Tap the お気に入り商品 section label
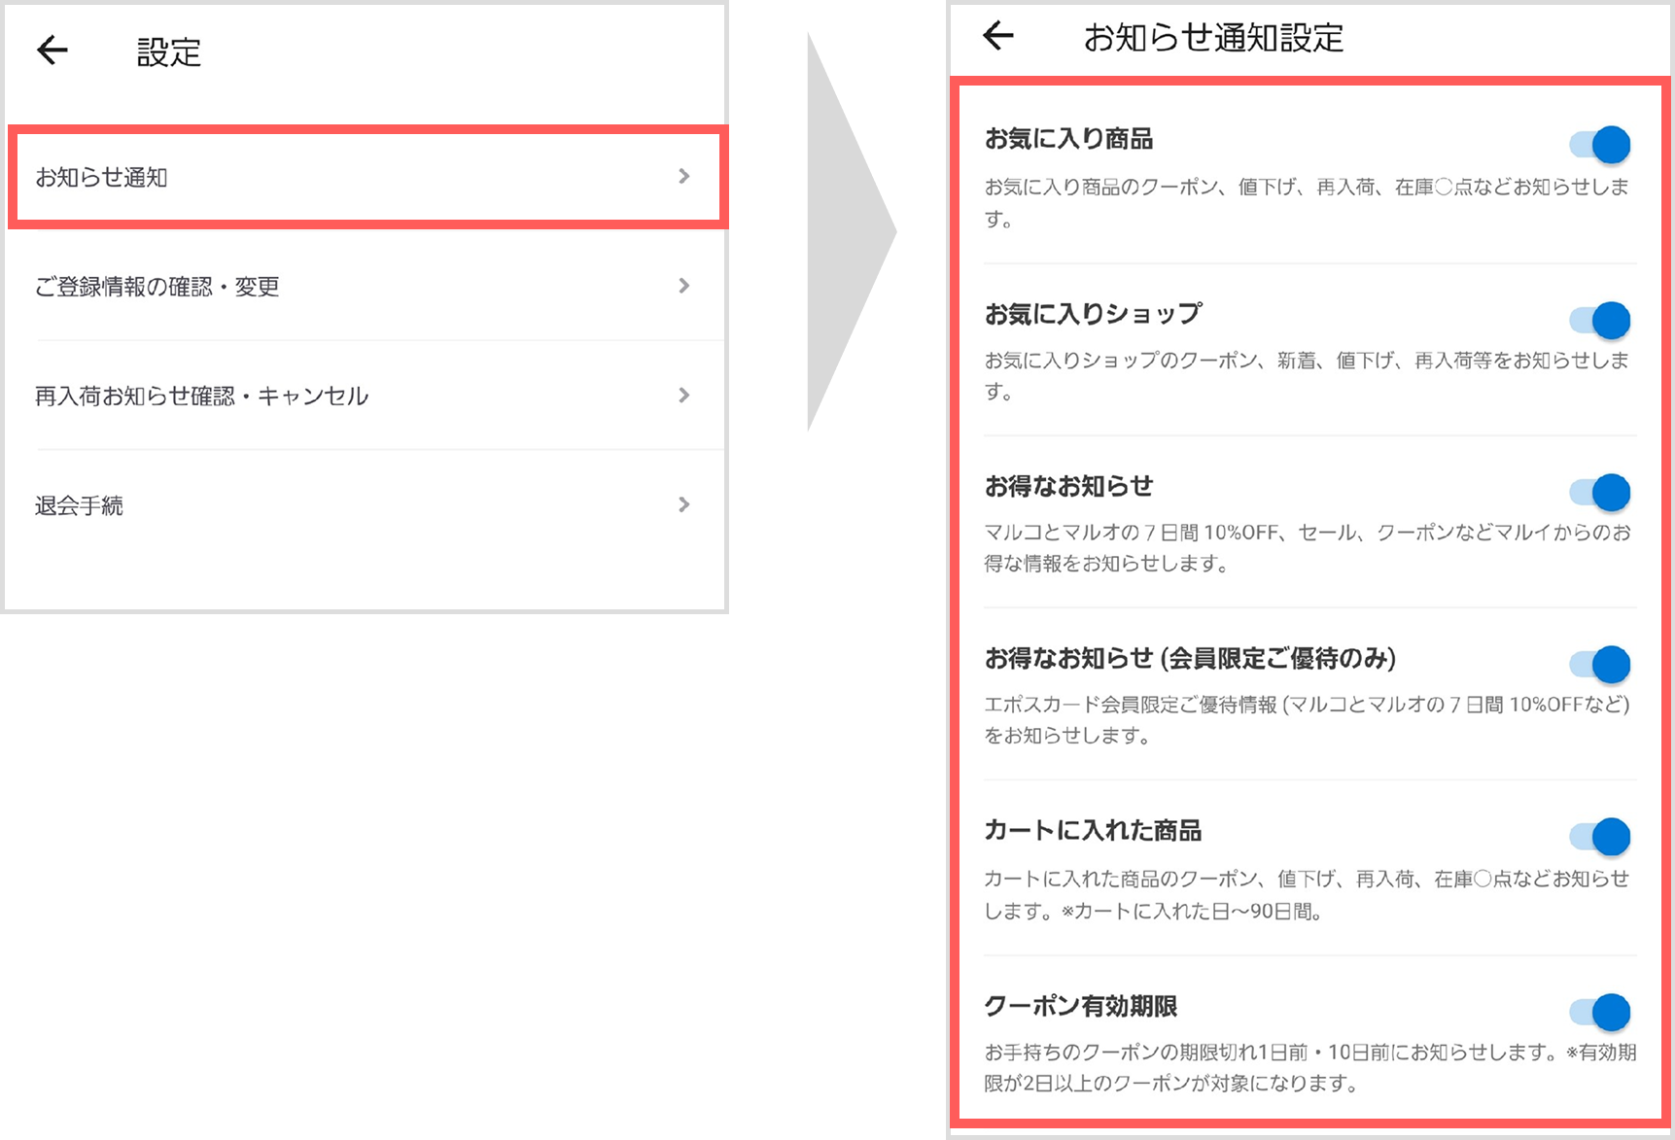The height and width of the screenshot is (1140, 1675). click(1070, 138)
